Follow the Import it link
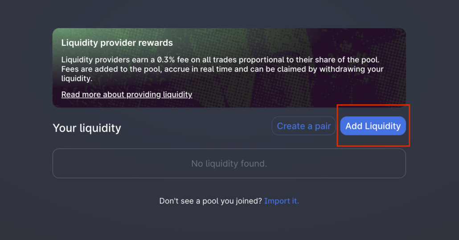The image size is (459, 240). point(281,201)
